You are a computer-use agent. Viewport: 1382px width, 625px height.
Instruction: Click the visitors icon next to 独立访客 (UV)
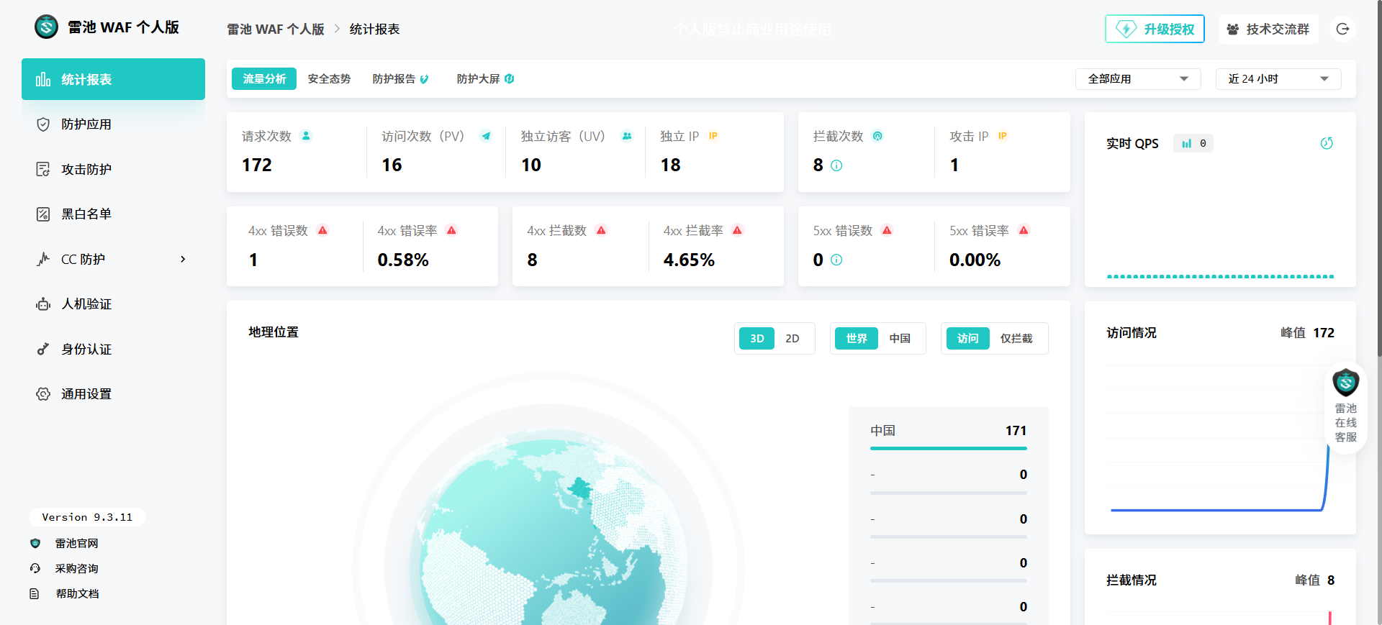(627, 136)
